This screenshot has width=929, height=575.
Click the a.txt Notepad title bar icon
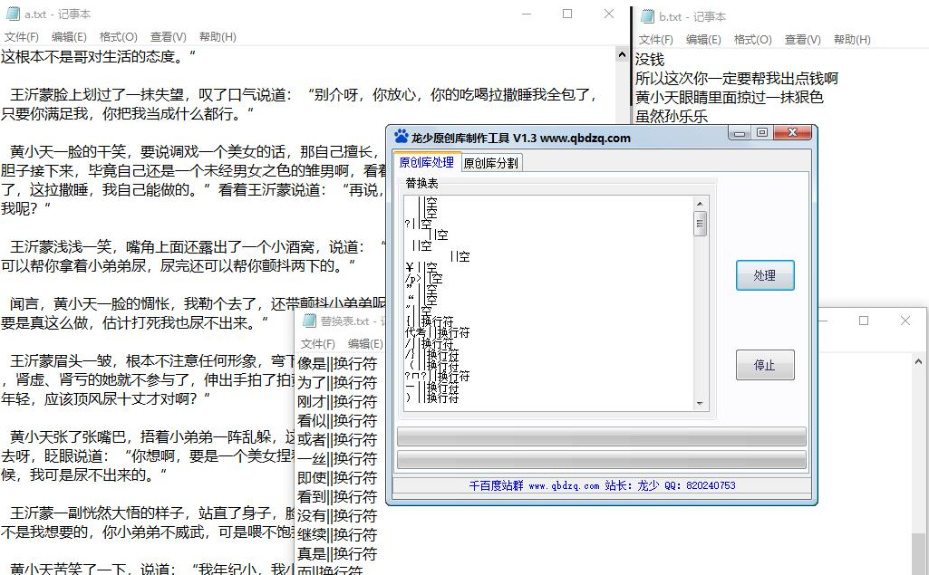point(13,14)
